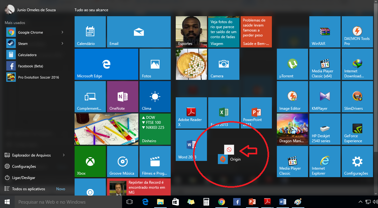This screenshot has height=208, width=378.
Task: Open the Camera tile
Action: coord(224,64)
